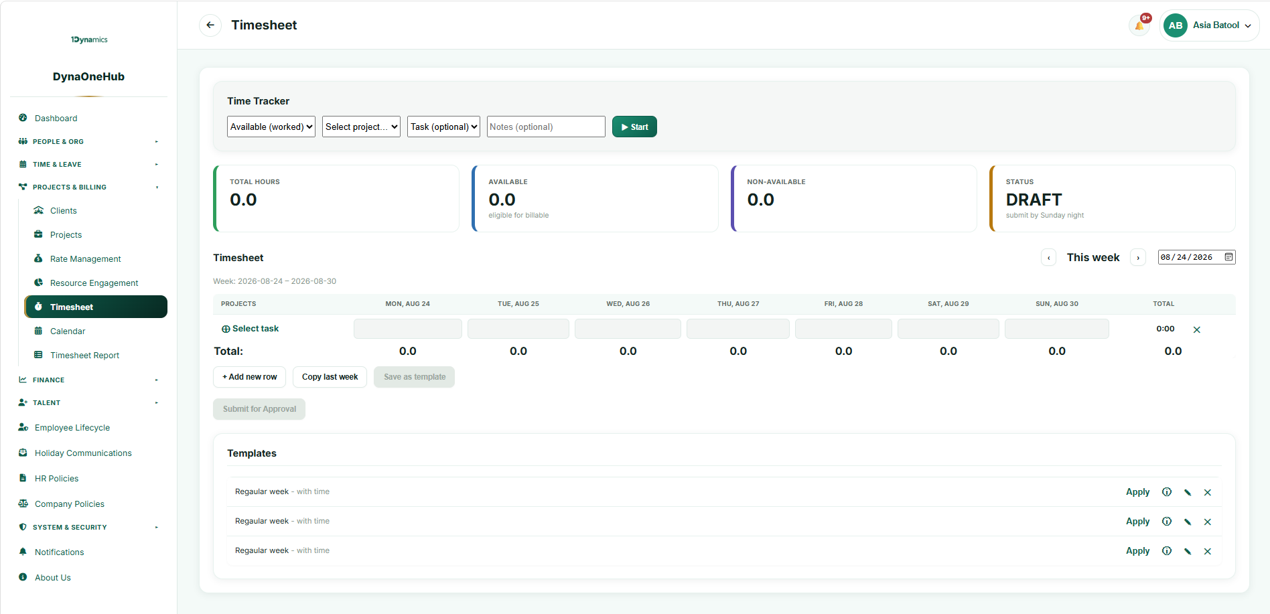
Task: Show info for the first template
Action: pyautogui.click(x=1167, y=492)
